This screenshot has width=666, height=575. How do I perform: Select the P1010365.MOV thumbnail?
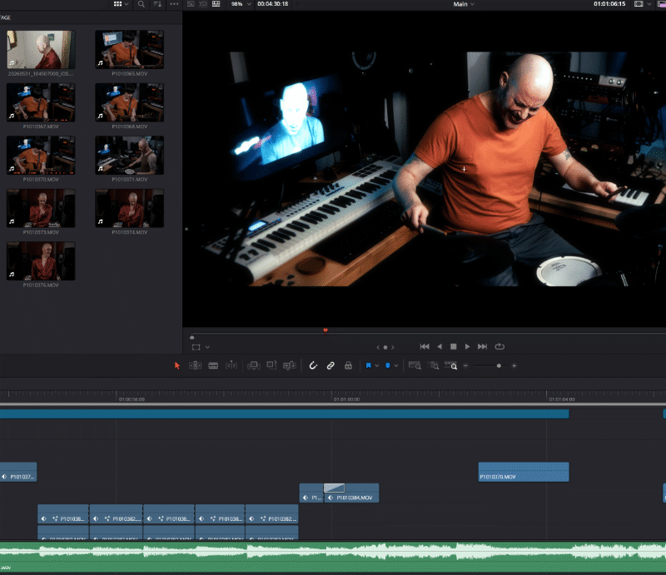[x=130, y=49]
